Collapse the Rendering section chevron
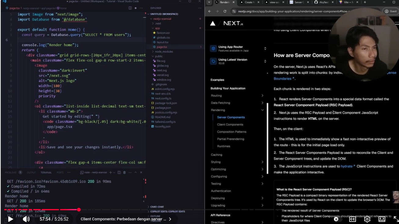 (x=262, y=110)
